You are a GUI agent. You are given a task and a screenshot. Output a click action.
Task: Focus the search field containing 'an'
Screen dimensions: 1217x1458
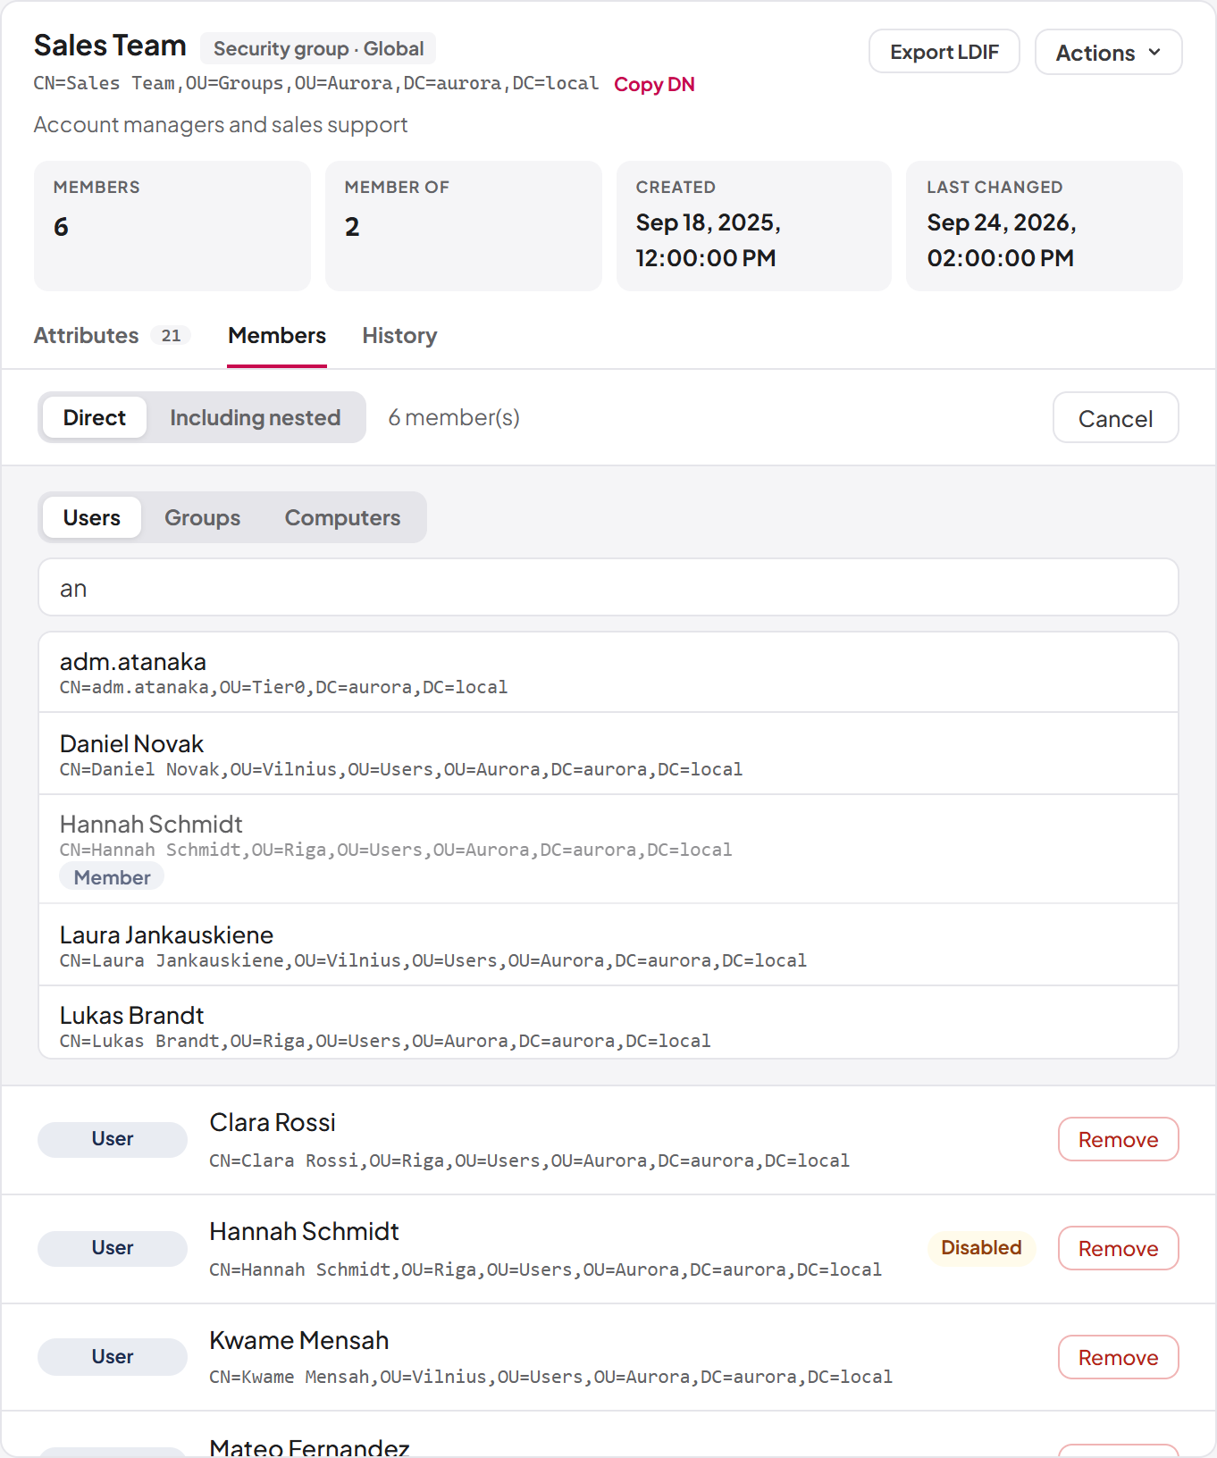tap(608, 588)
